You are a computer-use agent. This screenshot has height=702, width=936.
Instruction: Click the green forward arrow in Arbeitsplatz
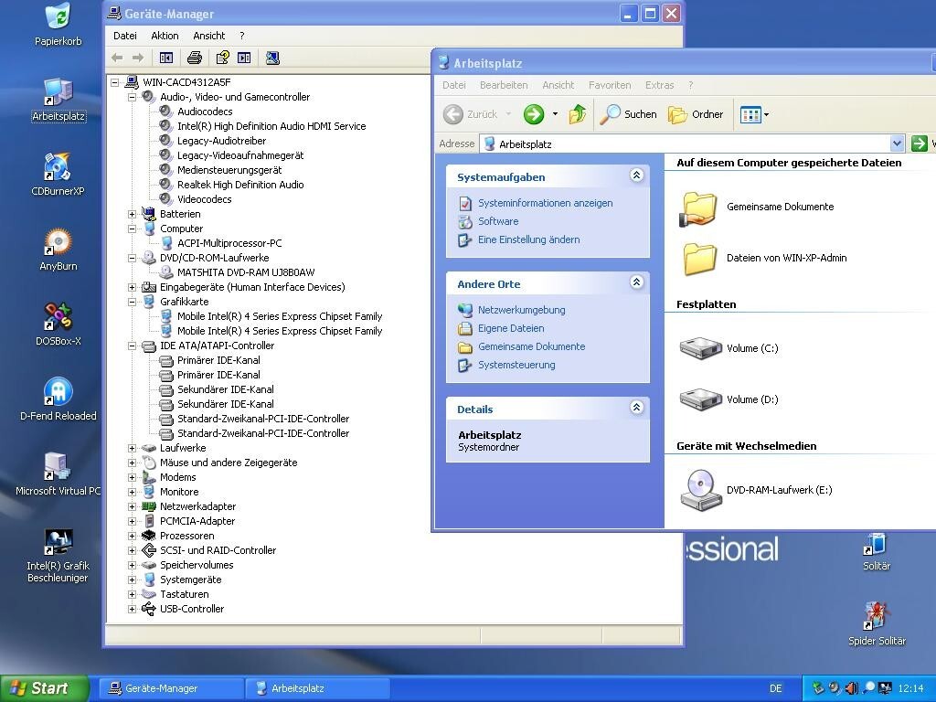534,114
